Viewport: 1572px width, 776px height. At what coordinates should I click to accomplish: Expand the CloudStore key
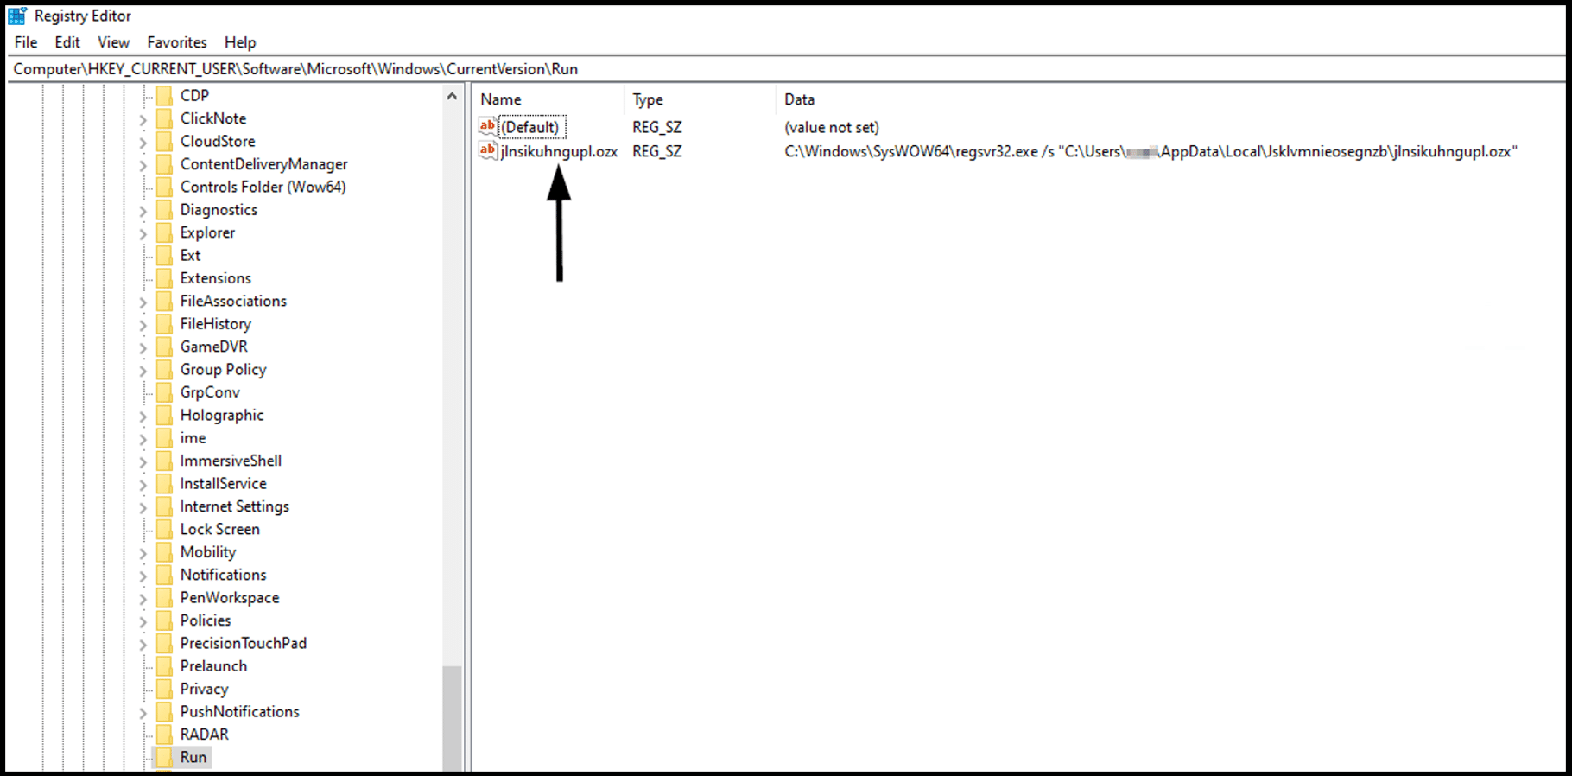coord(143,142)
